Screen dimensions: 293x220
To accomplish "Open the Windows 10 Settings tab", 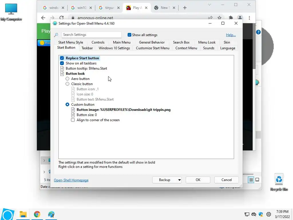I will pyautogui.click(x=114, y=48).
